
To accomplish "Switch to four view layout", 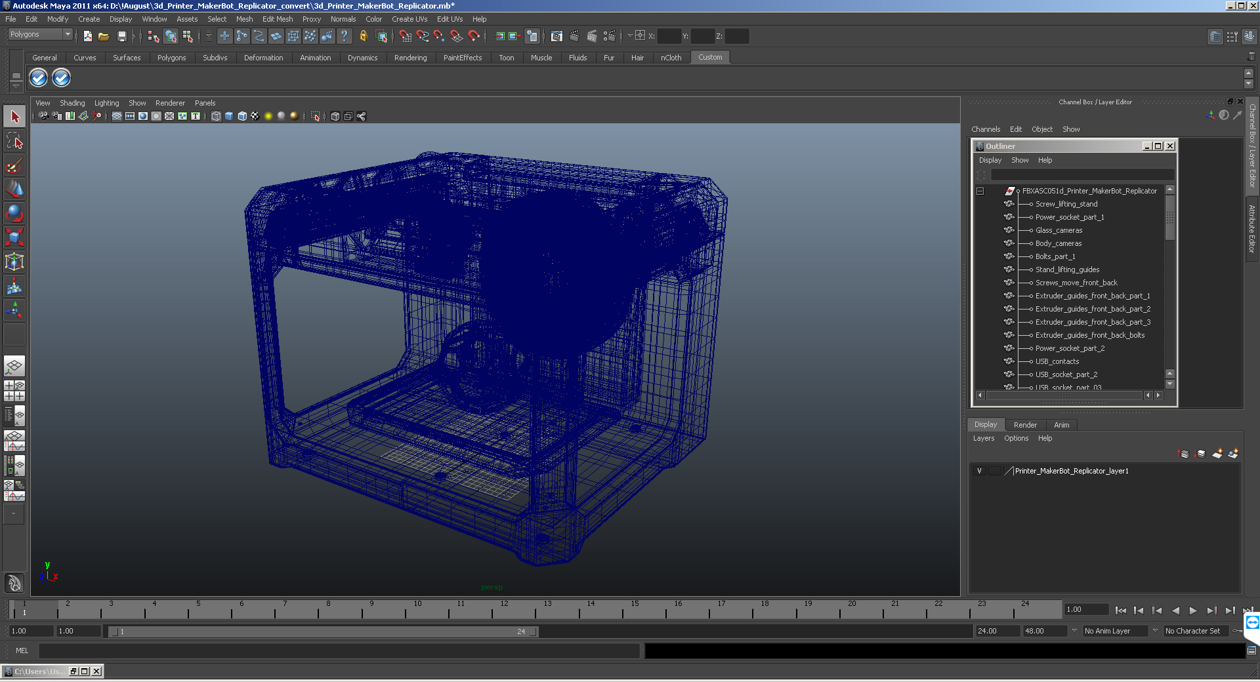I will pyautogui.click(x=14, y=391).
